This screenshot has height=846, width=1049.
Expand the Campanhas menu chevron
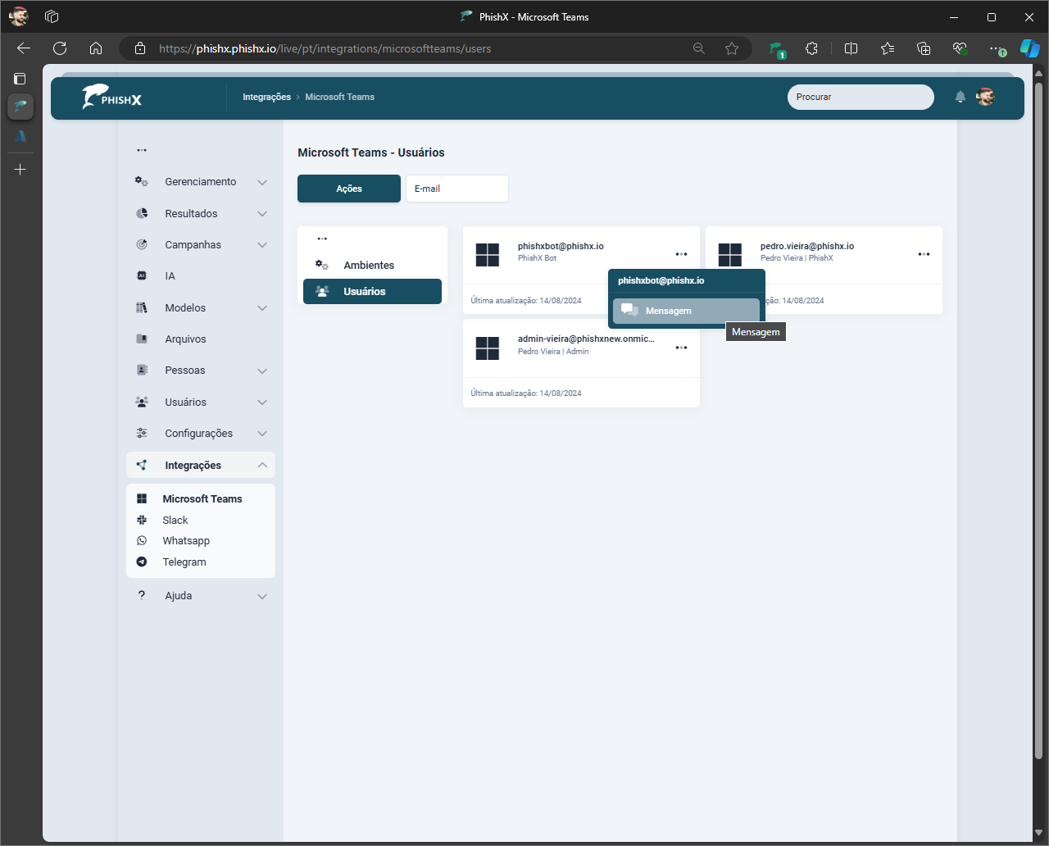[x=262, y=245]
